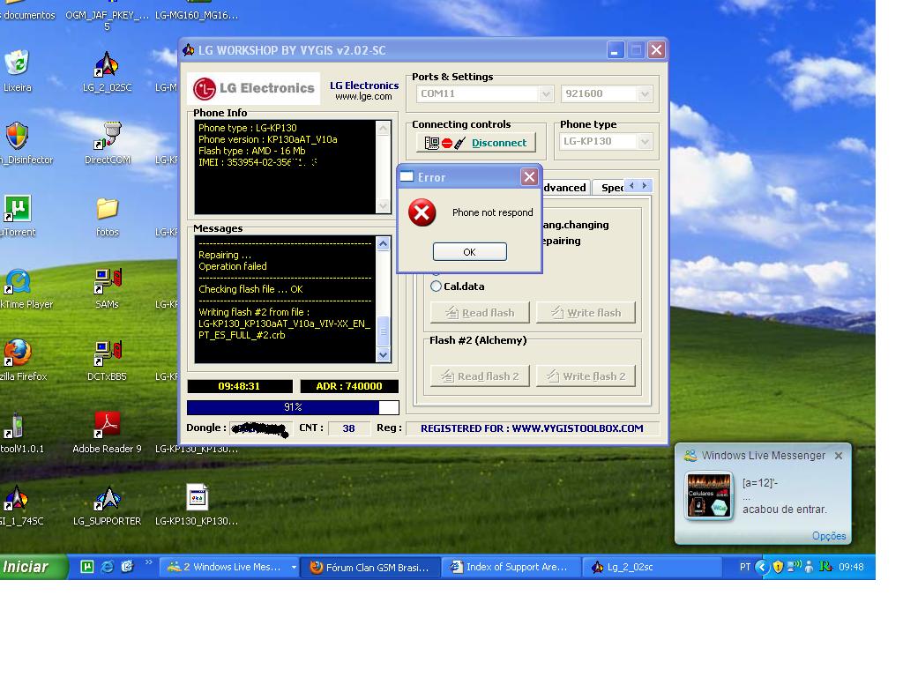Launch Internet Explorer from the quick launch bar
The image size is (903, 677).
[x=107, y=567]
